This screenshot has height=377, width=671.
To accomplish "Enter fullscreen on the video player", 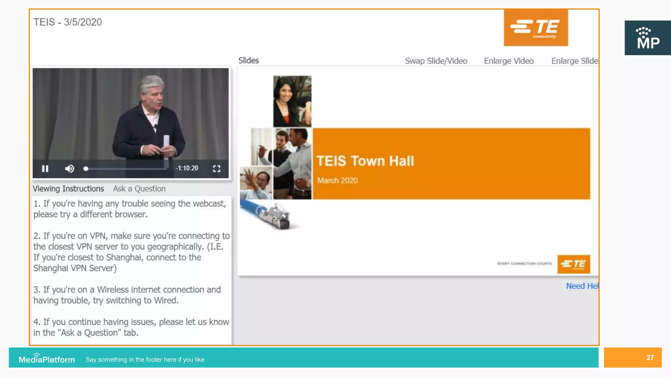I will pos(217,169).
